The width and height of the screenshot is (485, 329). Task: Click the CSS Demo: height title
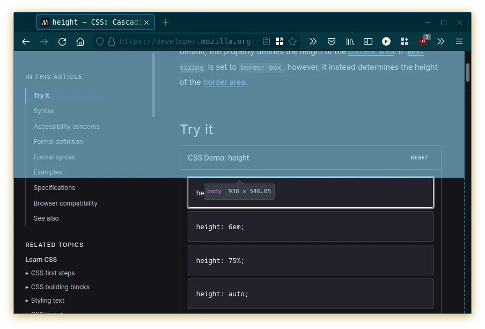(x=218, y=158)
